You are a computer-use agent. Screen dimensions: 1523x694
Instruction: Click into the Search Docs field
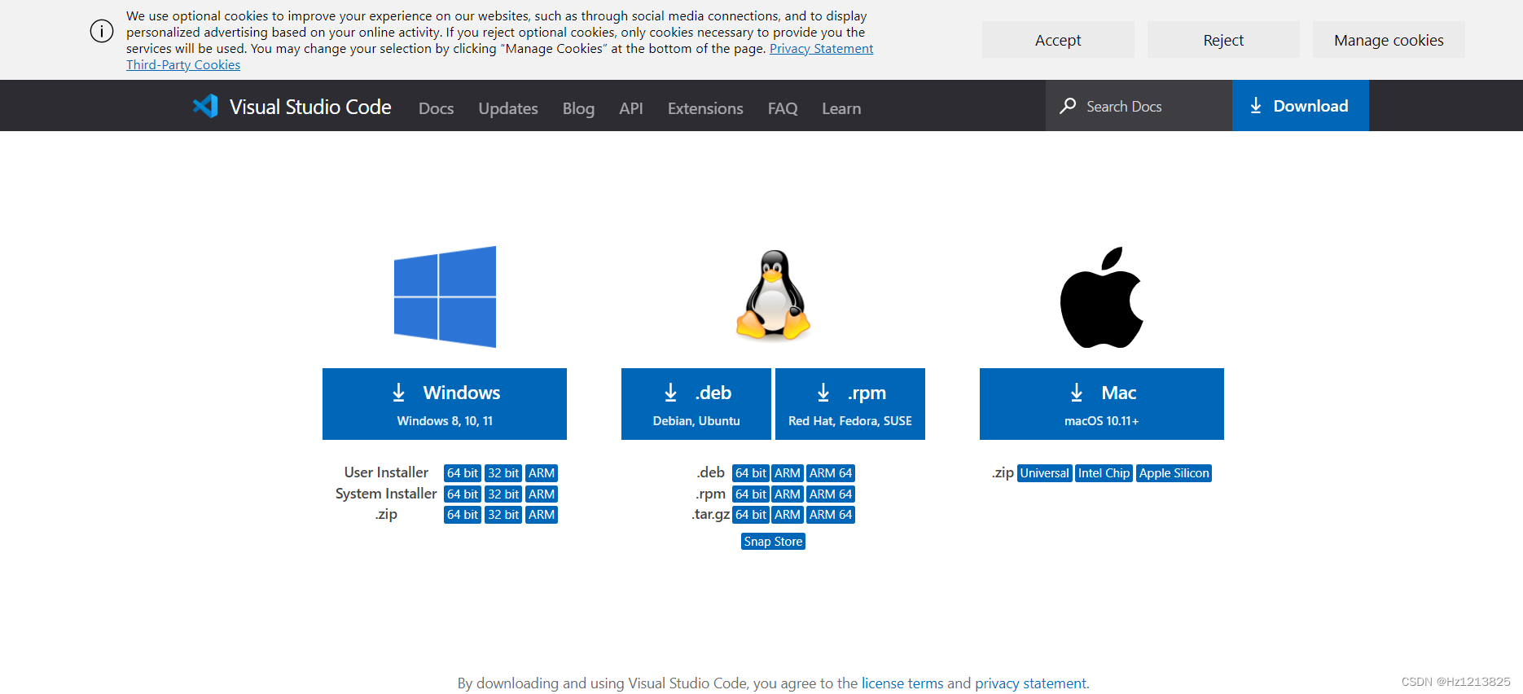coord(1139,106)
